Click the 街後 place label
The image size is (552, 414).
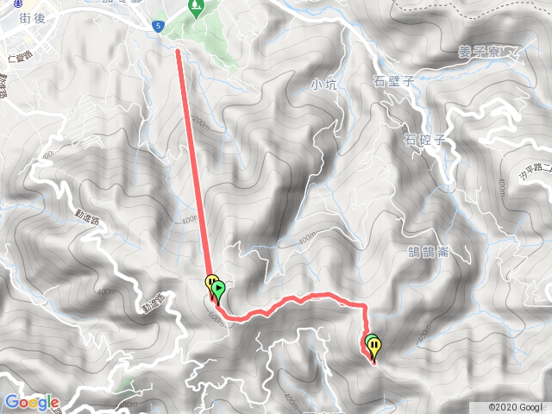(33, 18)
